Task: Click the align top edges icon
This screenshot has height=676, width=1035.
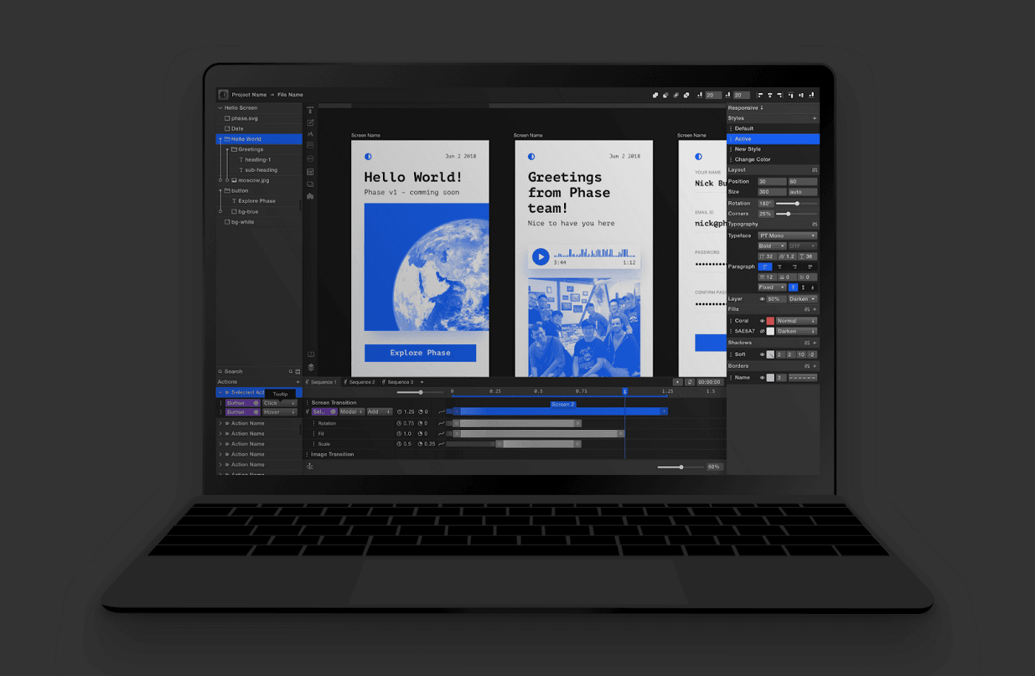Action: 790,95
